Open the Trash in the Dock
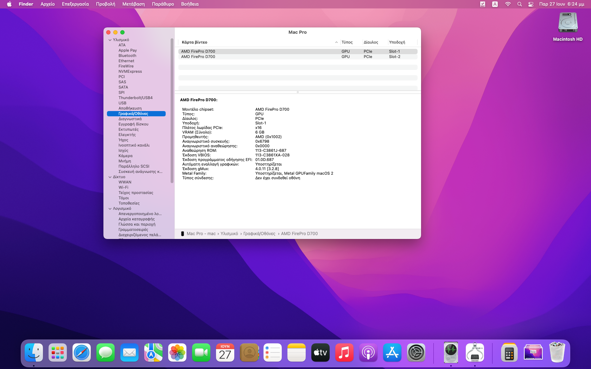This screenshot has width=591, height=369. [557, 352]
